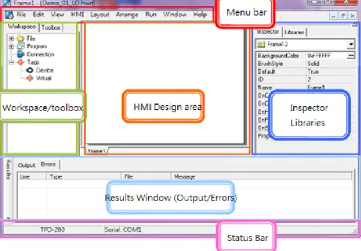The image size is (361, 251).
Task: Select the BrushStyle property name
Action: [x=270, y=64]
